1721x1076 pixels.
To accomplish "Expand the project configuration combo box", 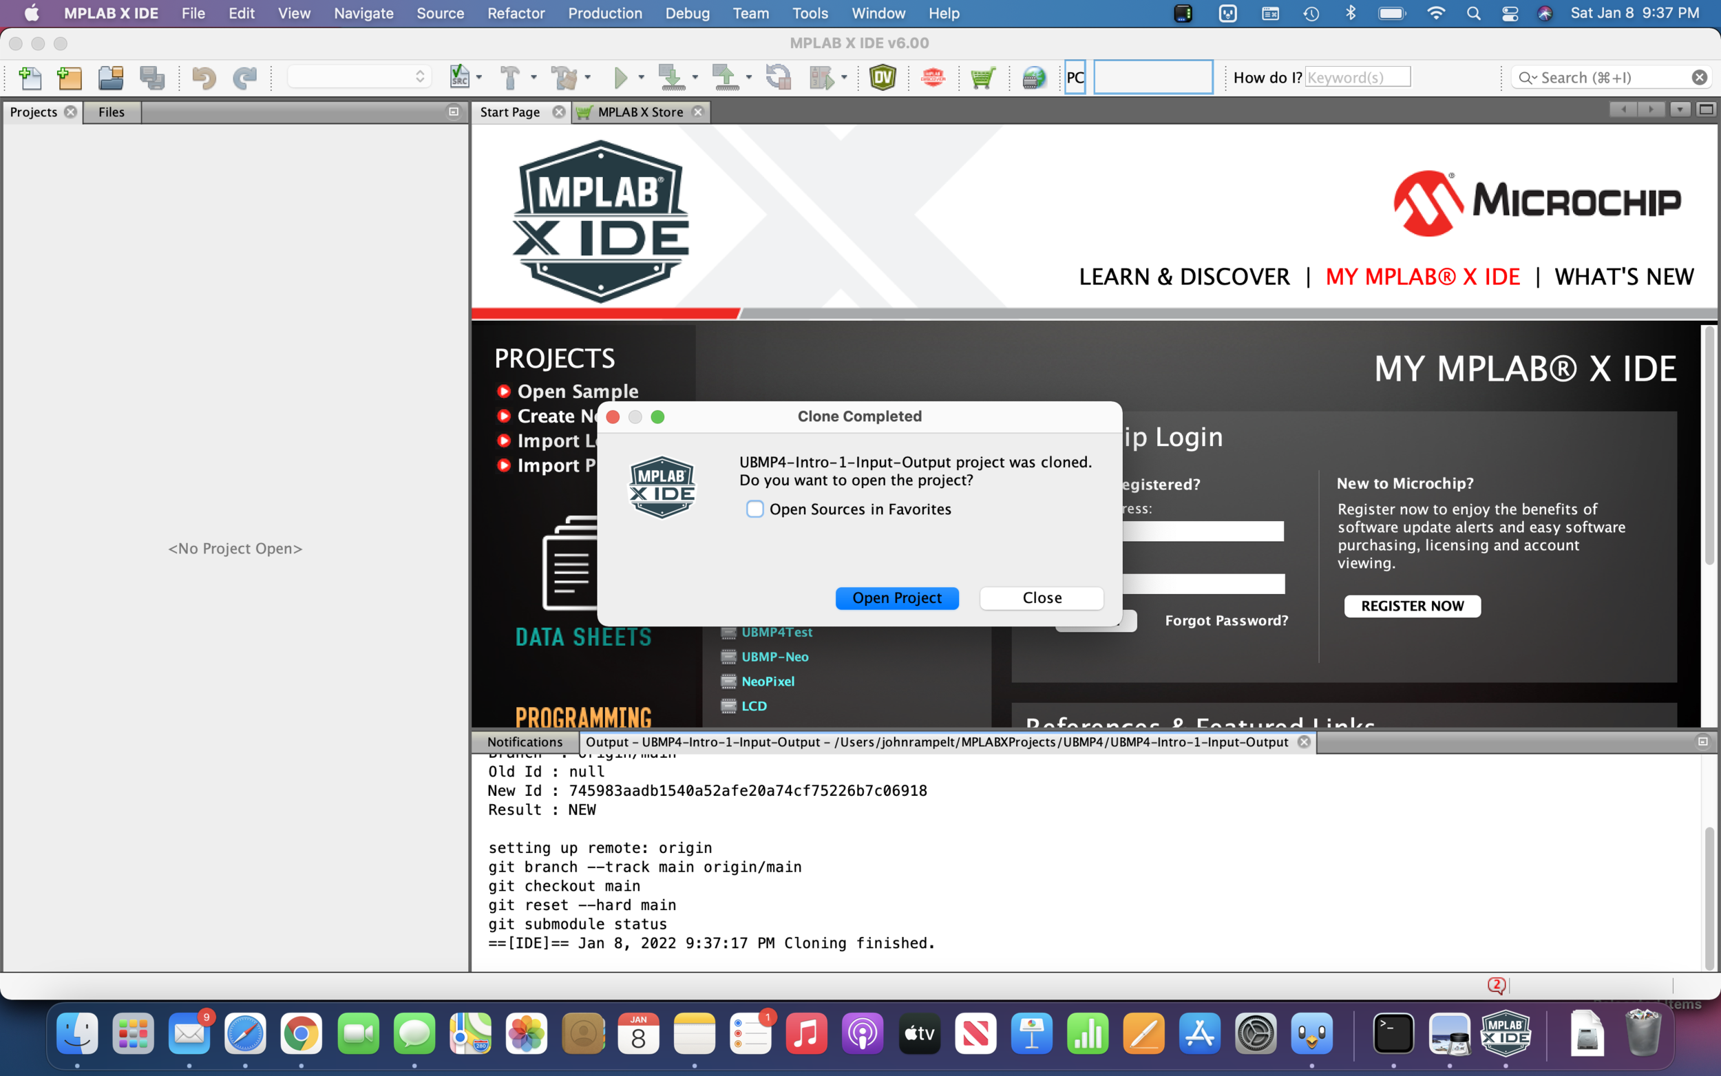I will pos(421,76).
